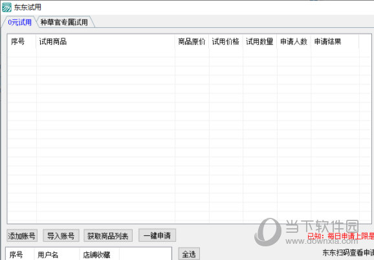
Task: Click the 一键申请 button
Action: click(157, 235)
